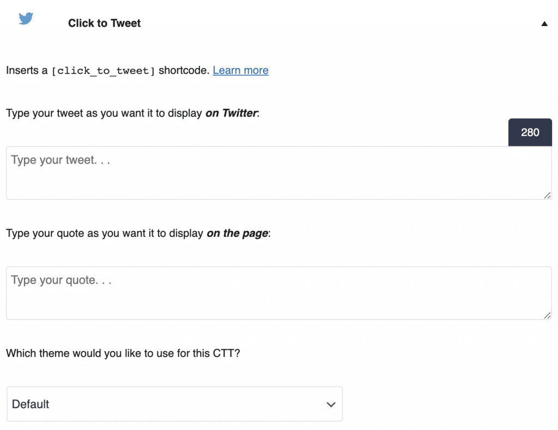The width and height of the screenshot is (558, 430).
Task: Click the chevron on the Default theme selector
Action: 330,404
